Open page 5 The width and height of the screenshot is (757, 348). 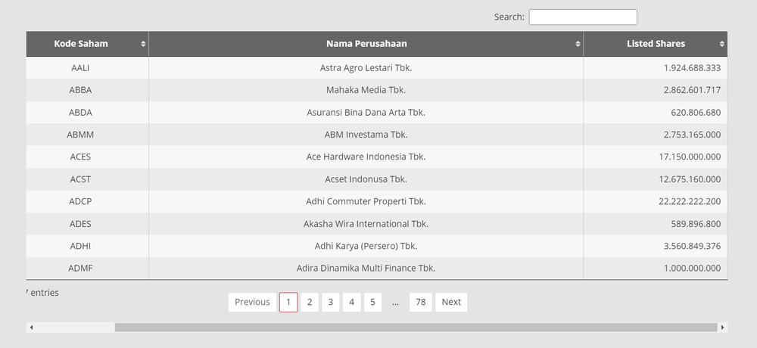click(372, 302)
